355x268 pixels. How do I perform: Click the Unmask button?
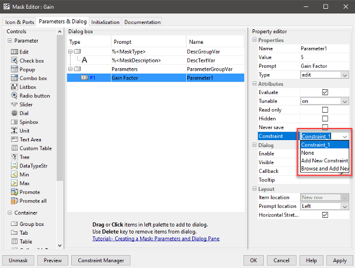point(18,260)
